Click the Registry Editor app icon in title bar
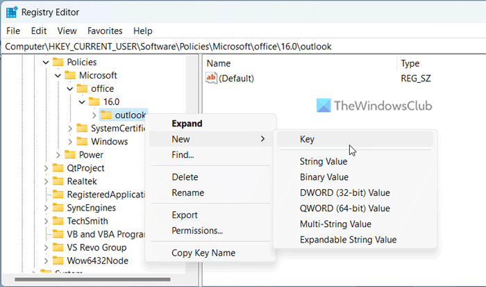The width and height of the screenshot is (486, 287). (12, 12)
